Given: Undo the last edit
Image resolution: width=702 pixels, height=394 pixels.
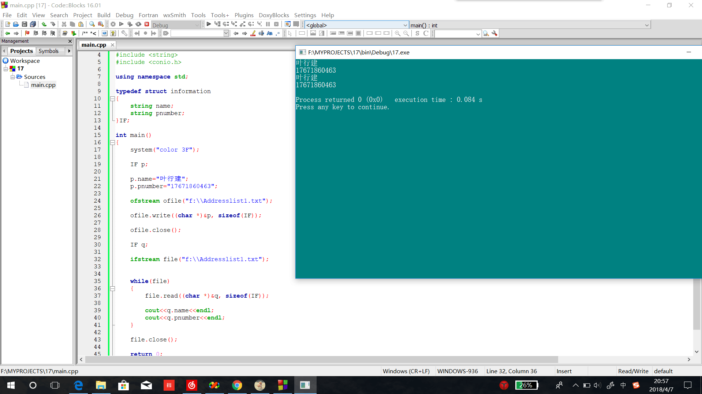Looking at the screenshot, I should click(x=44, y=24).
